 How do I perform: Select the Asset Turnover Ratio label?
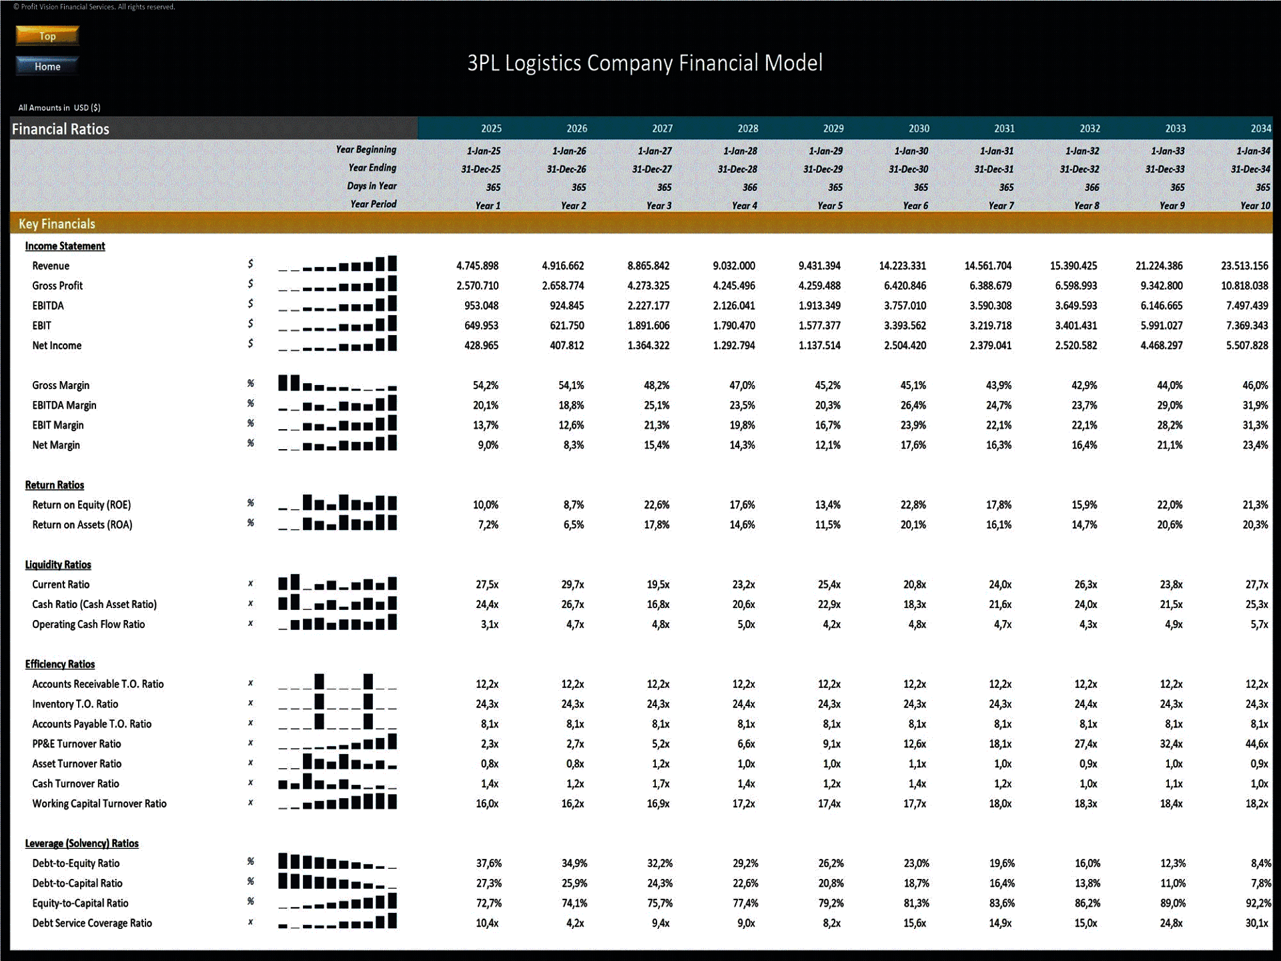click(x=77, y=763)
